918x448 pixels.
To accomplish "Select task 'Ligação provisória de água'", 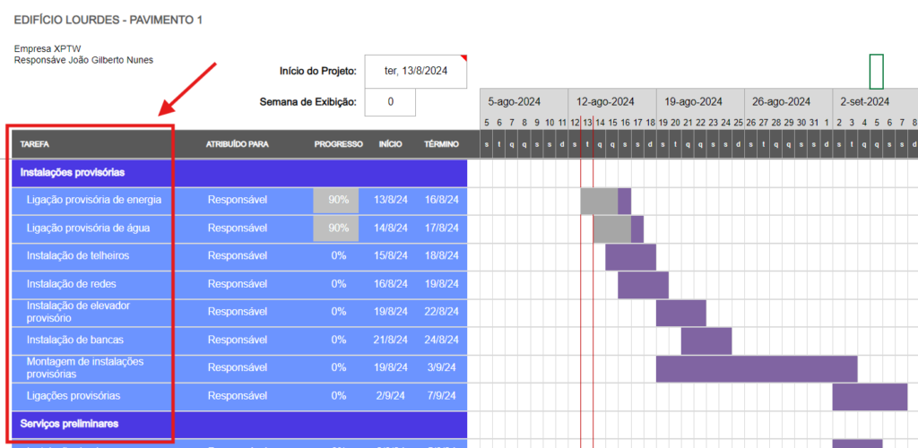I will [x=88, y=228].
